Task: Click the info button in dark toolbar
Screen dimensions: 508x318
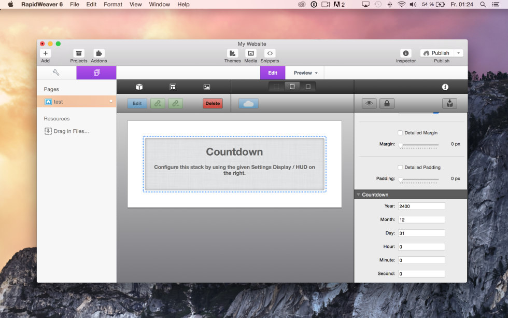Action: click(445, 87)
